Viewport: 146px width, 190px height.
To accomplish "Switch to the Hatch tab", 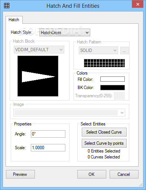I will pyautogui.click(x=14, y=20).
